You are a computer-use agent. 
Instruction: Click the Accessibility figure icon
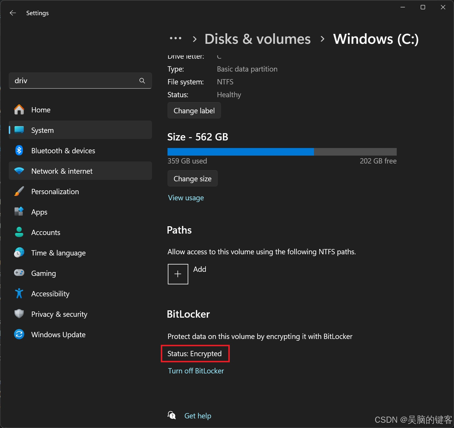[x=19, y=293]
